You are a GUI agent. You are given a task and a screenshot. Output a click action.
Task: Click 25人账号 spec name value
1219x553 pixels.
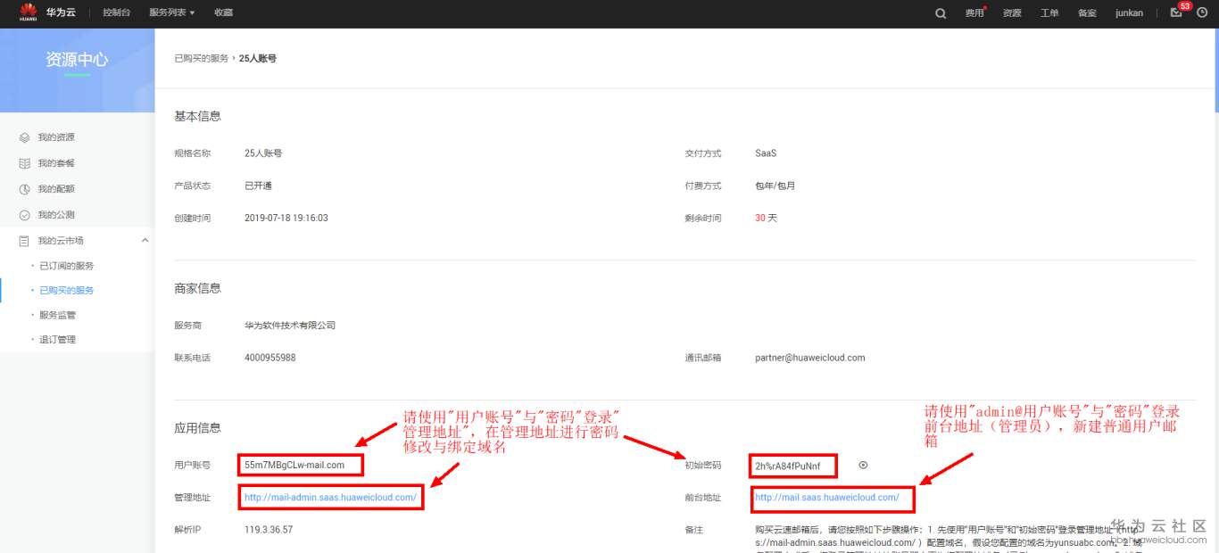point(263,153)
